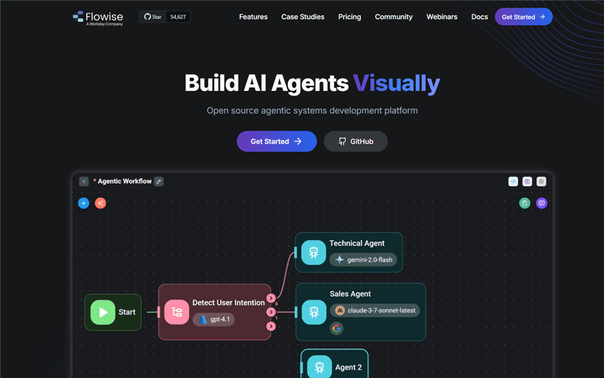This screenshot has height=378, width=604.
Task: Click the GitHub button
Action: 355,141
